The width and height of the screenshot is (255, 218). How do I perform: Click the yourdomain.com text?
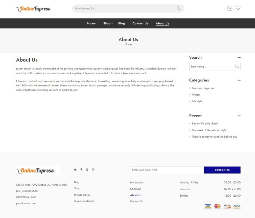26,203
